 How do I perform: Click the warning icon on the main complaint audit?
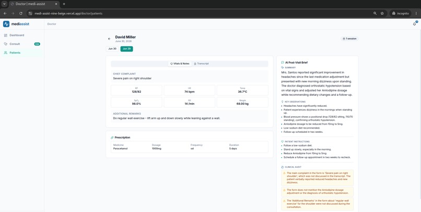(x=284, y=173)
